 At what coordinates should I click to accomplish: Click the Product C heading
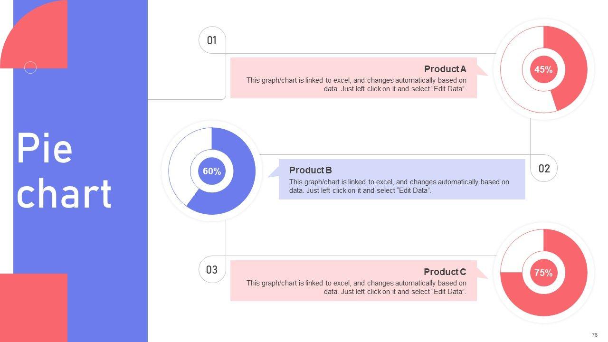(445, 272)
